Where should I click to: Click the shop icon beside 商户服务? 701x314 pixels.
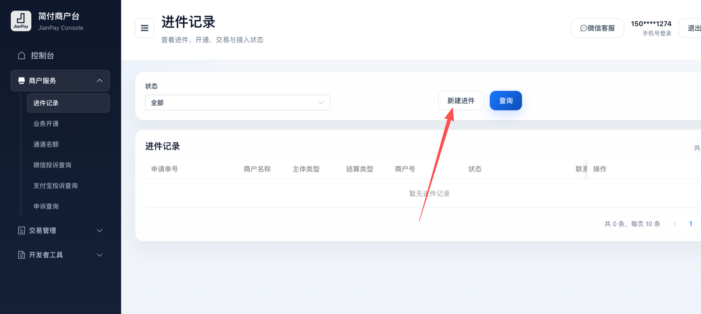[x=21, y=80]
